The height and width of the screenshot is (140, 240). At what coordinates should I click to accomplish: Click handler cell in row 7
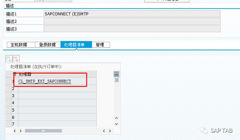tap(57, 124)
